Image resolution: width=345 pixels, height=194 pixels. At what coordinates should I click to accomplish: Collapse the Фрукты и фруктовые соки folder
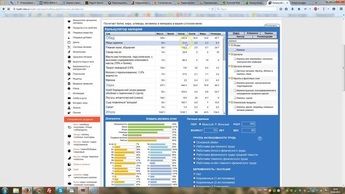tap(229, 78)
